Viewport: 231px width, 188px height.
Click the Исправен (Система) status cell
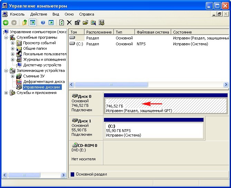(x=191, y=44)
